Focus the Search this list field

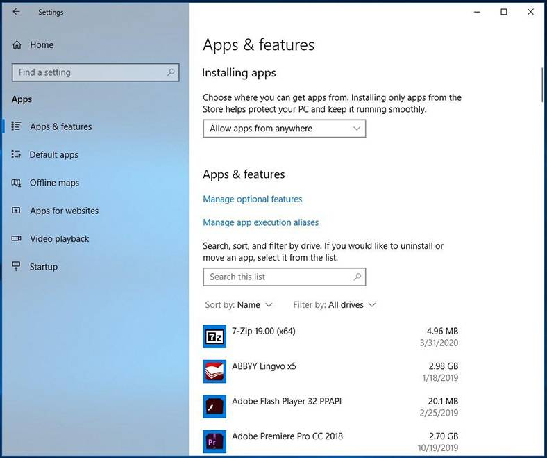point(285,277)
